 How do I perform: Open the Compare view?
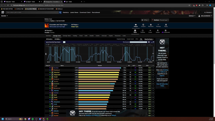[x=143, y=26]
